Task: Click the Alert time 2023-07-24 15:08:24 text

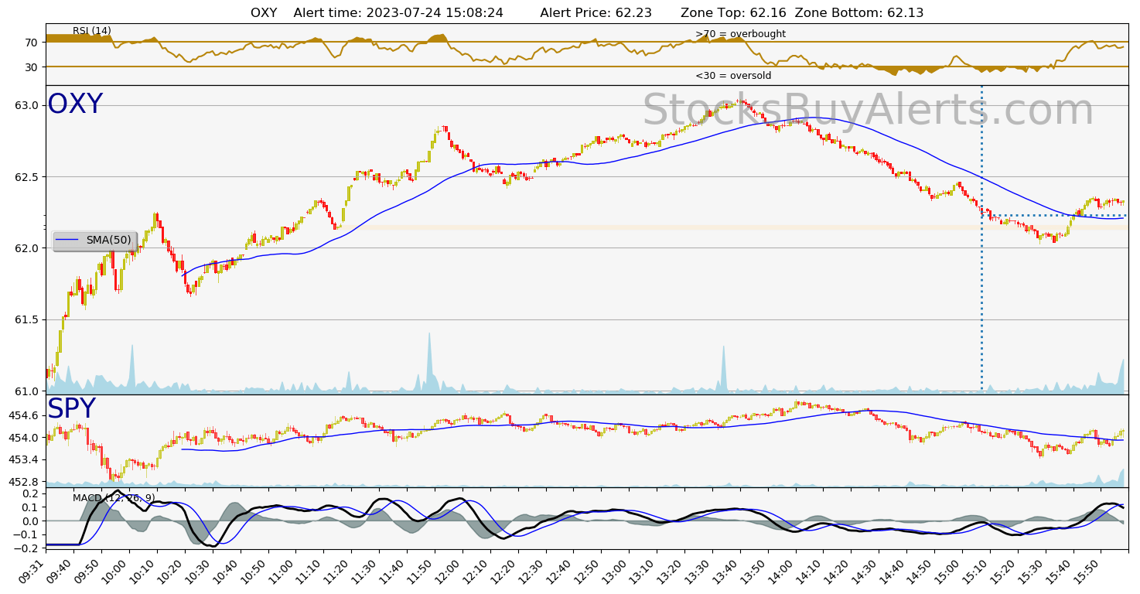Action: [x=398, y=13]
